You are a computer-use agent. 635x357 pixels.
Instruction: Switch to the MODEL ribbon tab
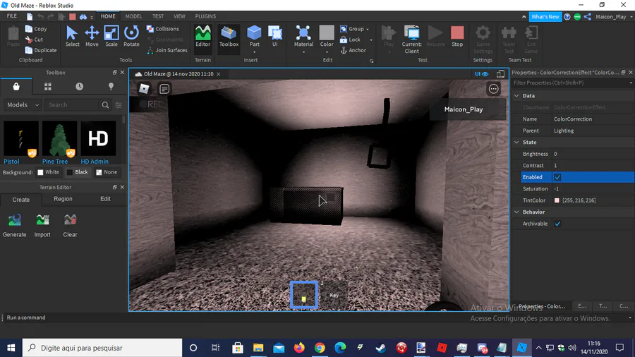[133, 16]
